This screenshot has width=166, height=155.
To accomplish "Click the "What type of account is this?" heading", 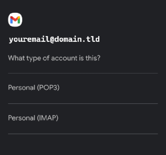I will 54,58.
